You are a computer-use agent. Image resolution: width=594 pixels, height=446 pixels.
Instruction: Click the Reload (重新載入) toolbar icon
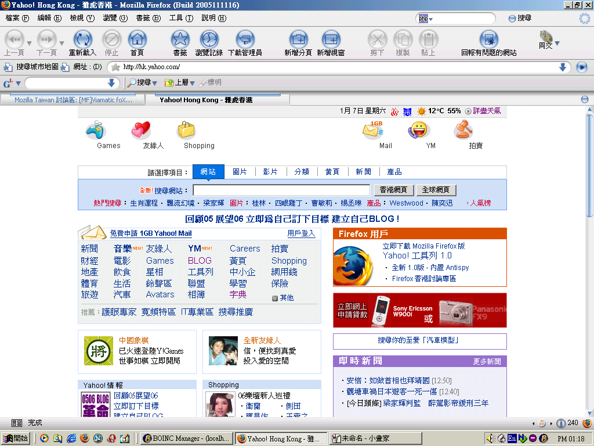pyautogui.click(x=82, y=41)
